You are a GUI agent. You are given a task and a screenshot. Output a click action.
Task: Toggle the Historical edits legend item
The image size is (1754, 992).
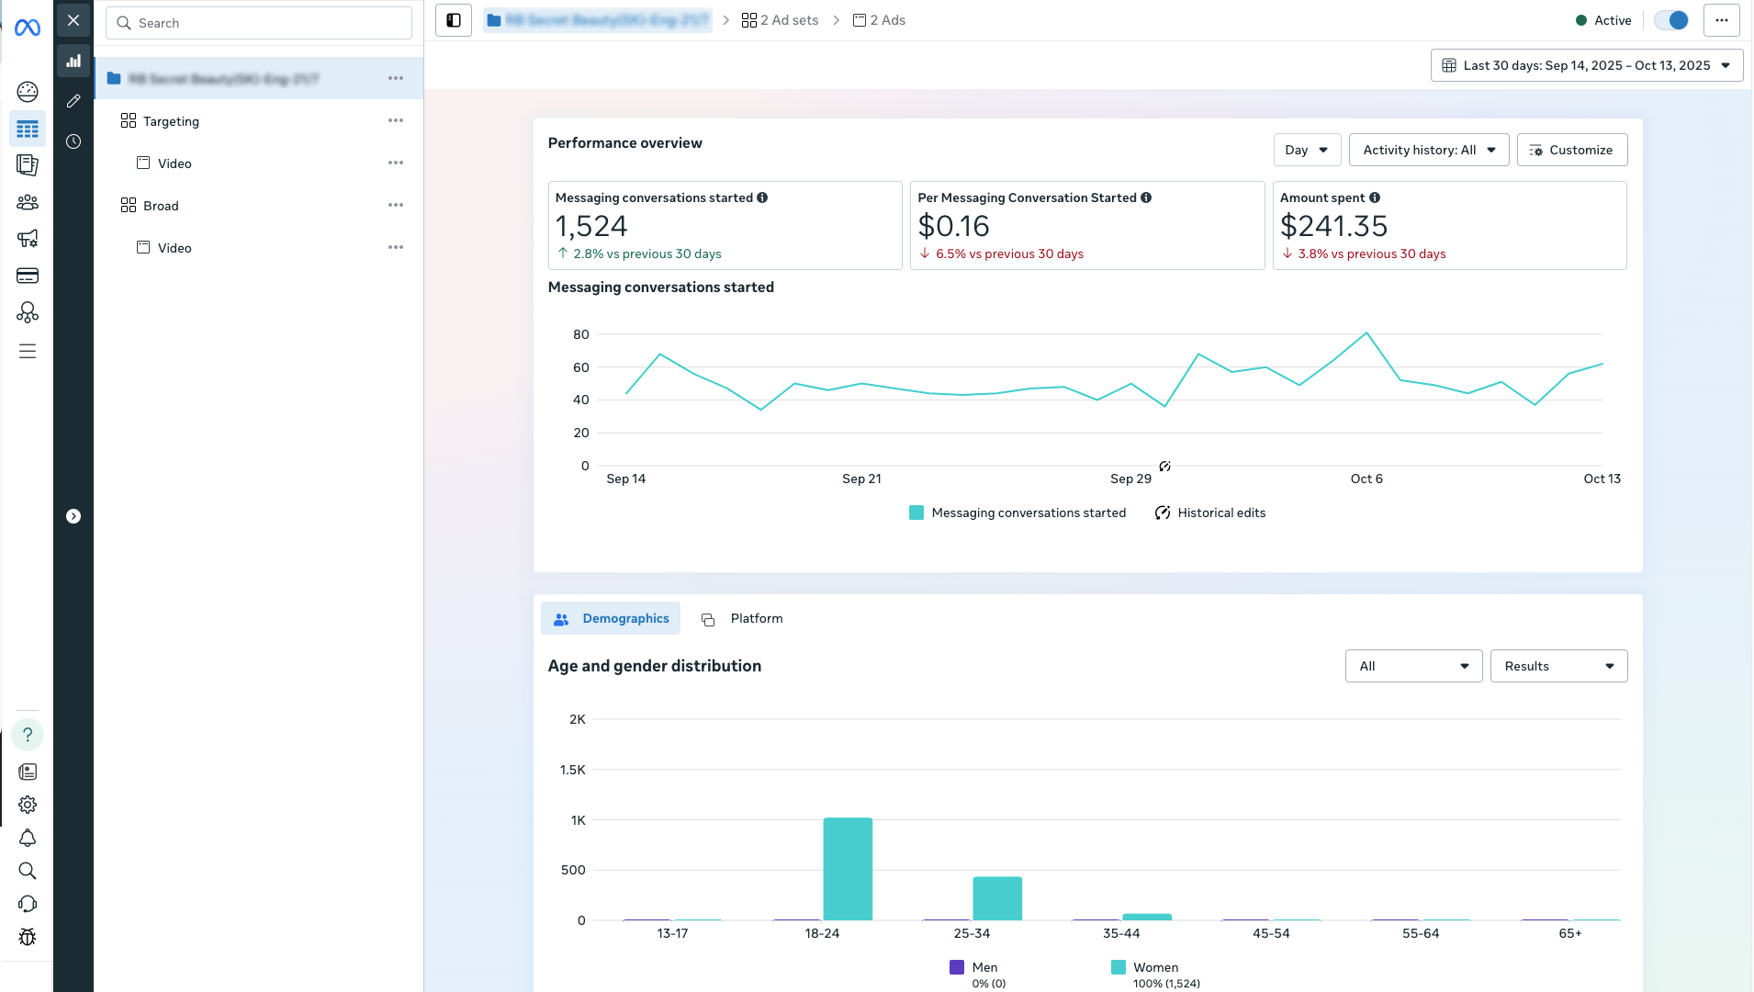pos(1210,513)
